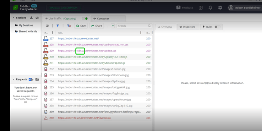
Task: Click the 200 status of session 227
Action: click(x=148, y=39)
